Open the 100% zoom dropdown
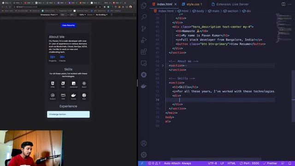 coord(82,15)
